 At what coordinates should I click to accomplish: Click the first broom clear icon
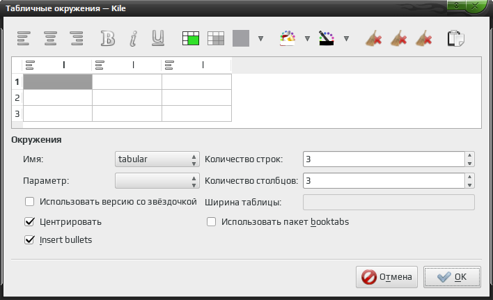(373, 38)
